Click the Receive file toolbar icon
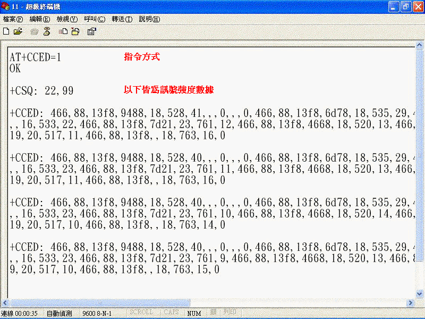425x319 pixels. 75,31
